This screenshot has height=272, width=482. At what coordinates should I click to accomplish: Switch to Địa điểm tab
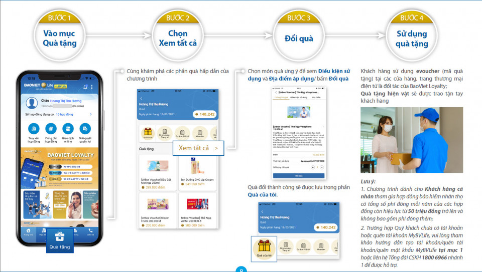pyautogui.click(x=316, y=98)
